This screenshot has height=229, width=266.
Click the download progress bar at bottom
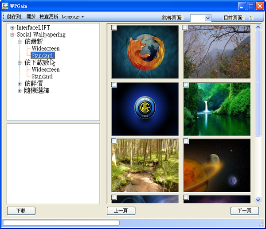click(61, 223)
